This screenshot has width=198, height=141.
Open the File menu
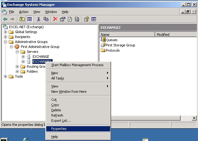[11, 12]
